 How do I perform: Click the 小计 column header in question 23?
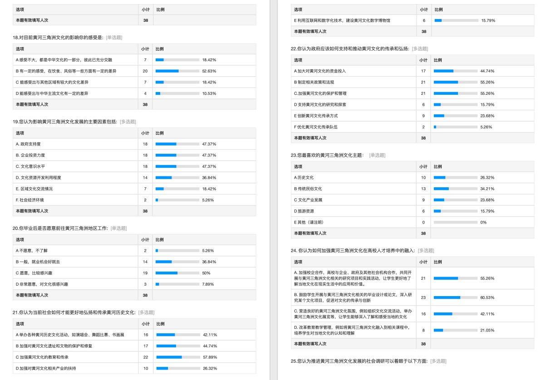(x=423, y=166)
